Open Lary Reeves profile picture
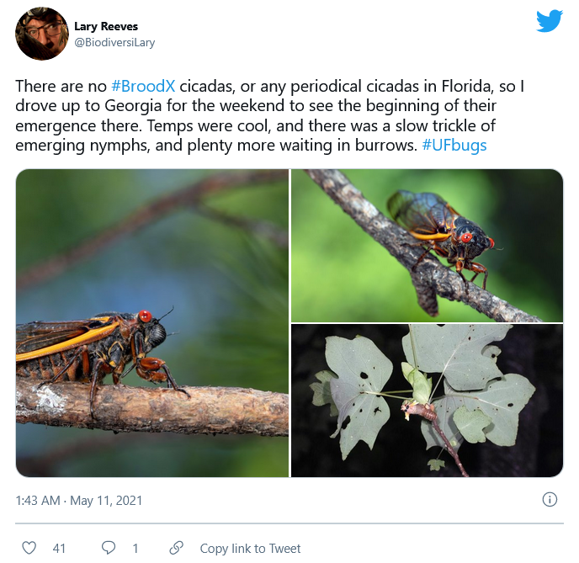Screen dimensions: 579x563 pyautogui.click(x=42, y=34)
